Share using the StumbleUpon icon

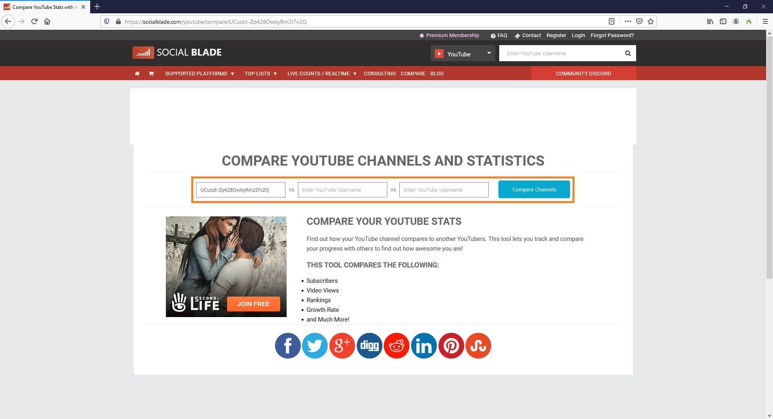[478, 346]
